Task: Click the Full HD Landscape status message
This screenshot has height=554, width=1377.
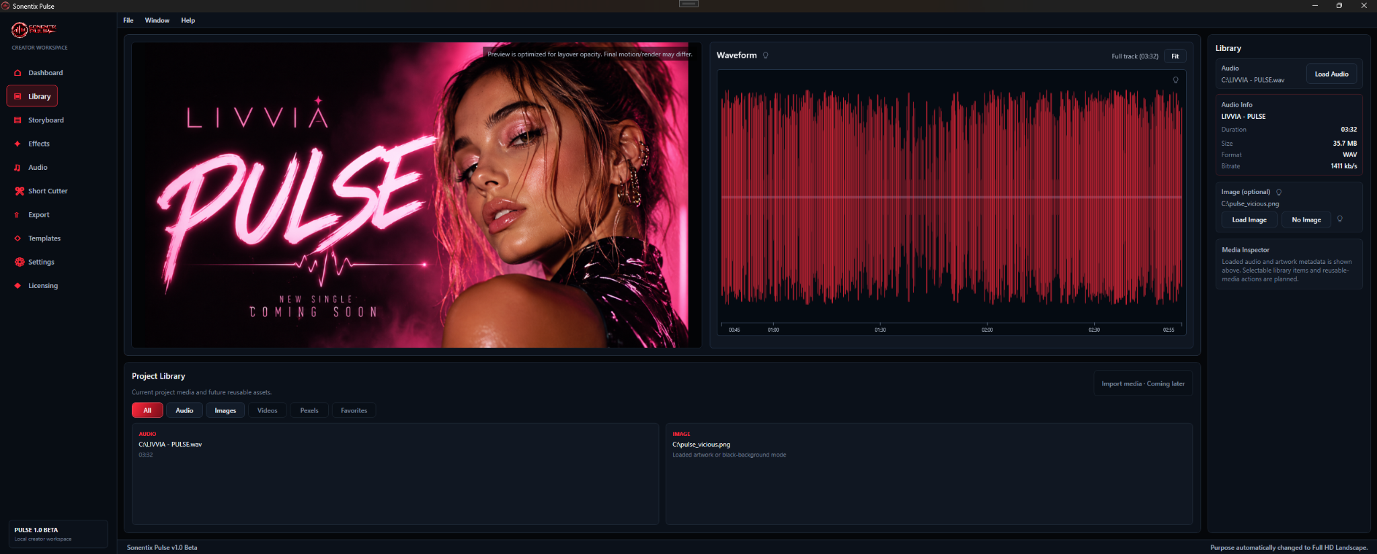Action: coord(1289,547)
